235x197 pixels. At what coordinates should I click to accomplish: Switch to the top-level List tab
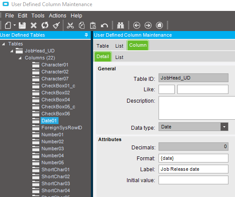(x=119, y=46)
